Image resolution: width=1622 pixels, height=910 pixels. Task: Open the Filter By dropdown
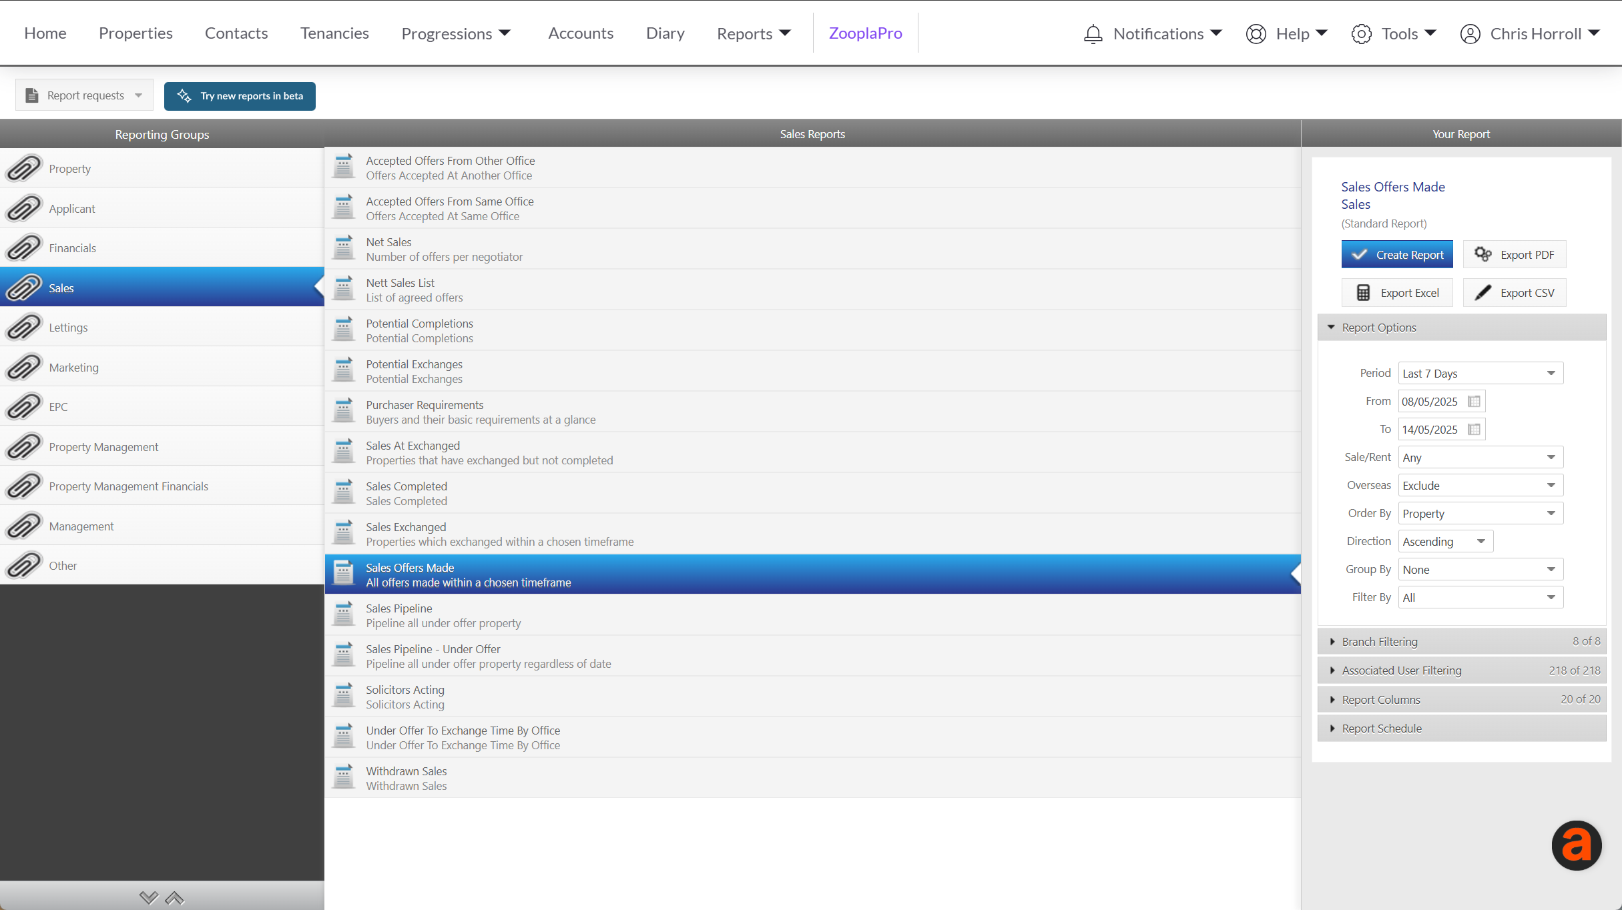click(1480, 597)
